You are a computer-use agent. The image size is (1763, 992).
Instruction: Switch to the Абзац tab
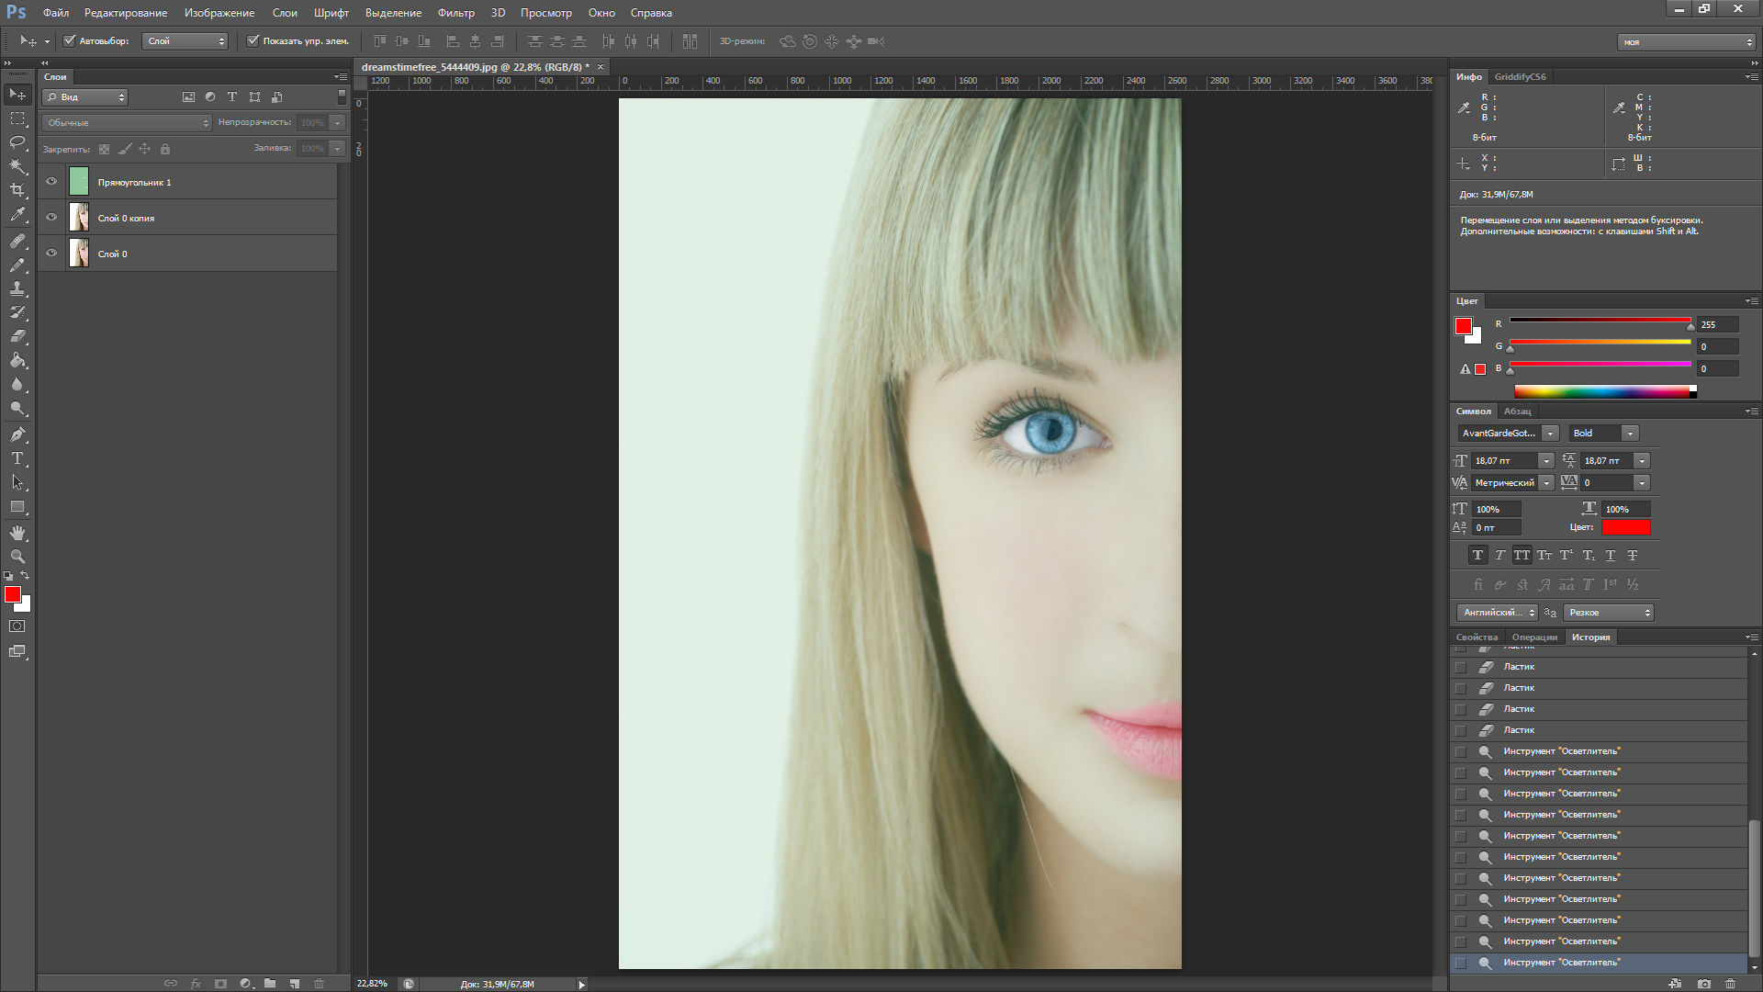[1517, 411]
